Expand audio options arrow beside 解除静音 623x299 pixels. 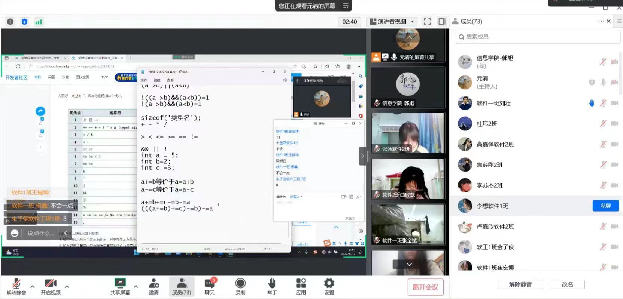tap(33, 287)
